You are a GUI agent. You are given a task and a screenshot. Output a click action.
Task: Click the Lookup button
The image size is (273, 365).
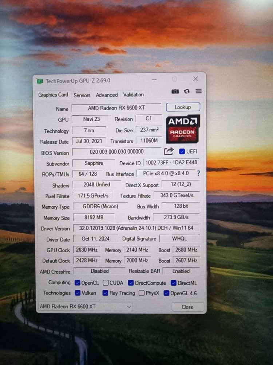183,107
